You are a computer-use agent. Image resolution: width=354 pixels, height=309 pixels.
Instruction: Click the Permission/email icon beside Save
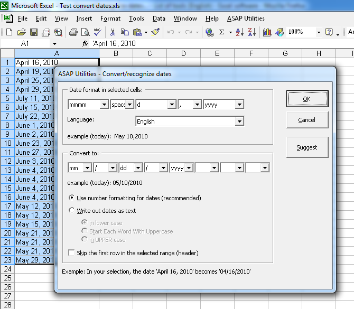click(46, 32)
